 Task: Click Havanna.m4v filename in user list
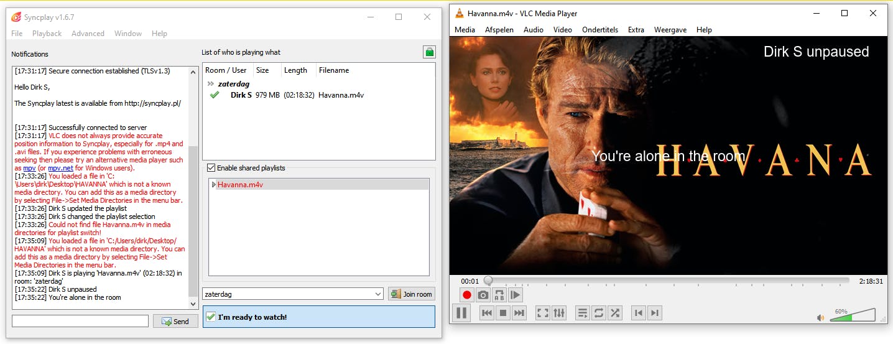click(341, 95)
